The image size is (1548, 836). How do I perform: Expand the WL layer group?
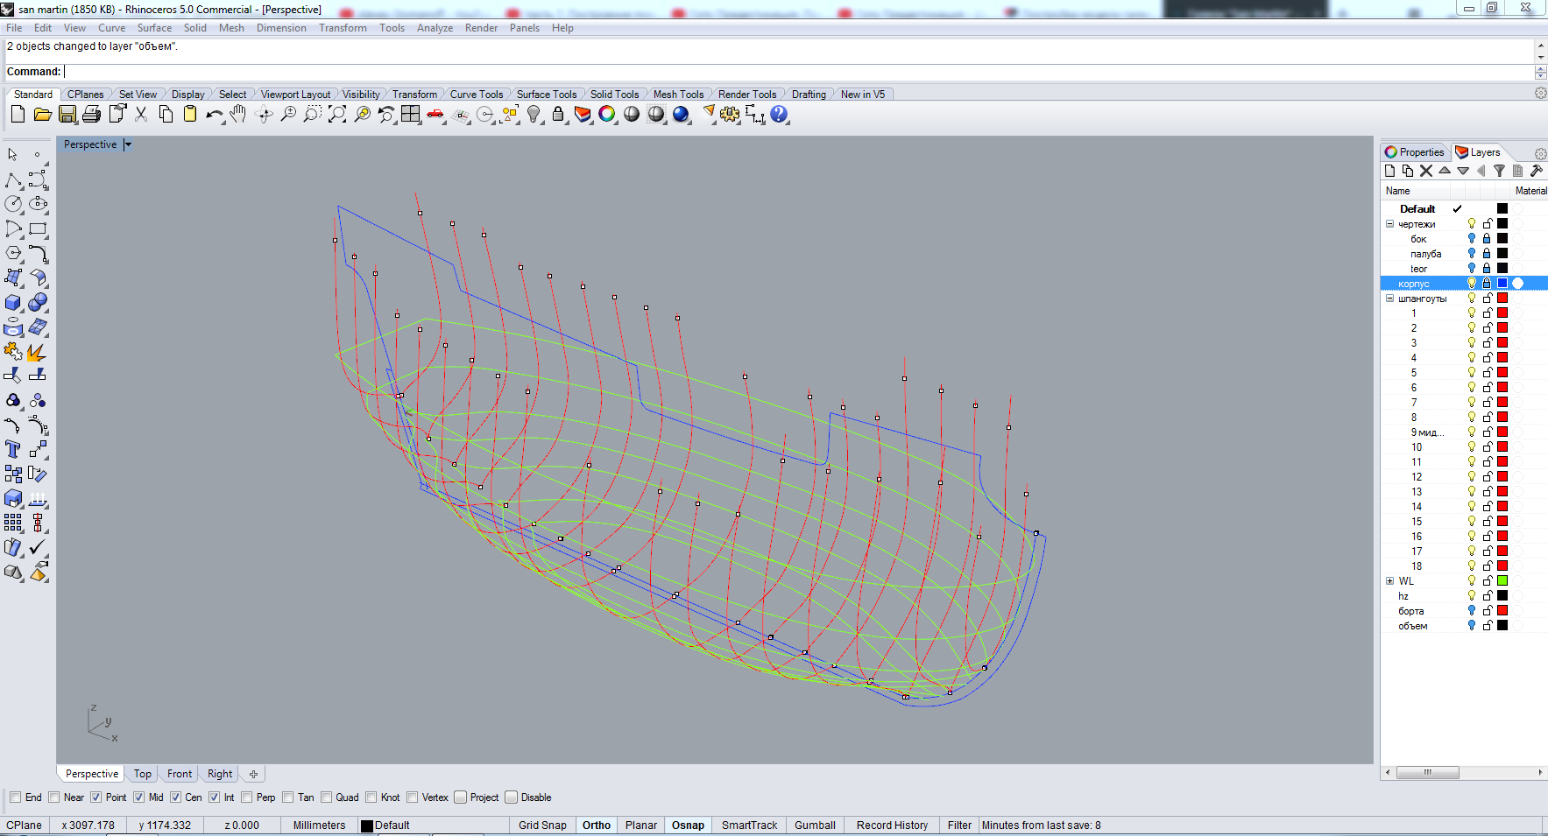[x=1389, y=581]
